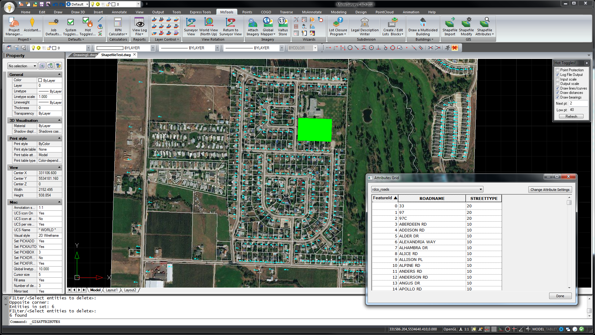Select the Attach Imagery tool
595x335 pixels.
253,26
